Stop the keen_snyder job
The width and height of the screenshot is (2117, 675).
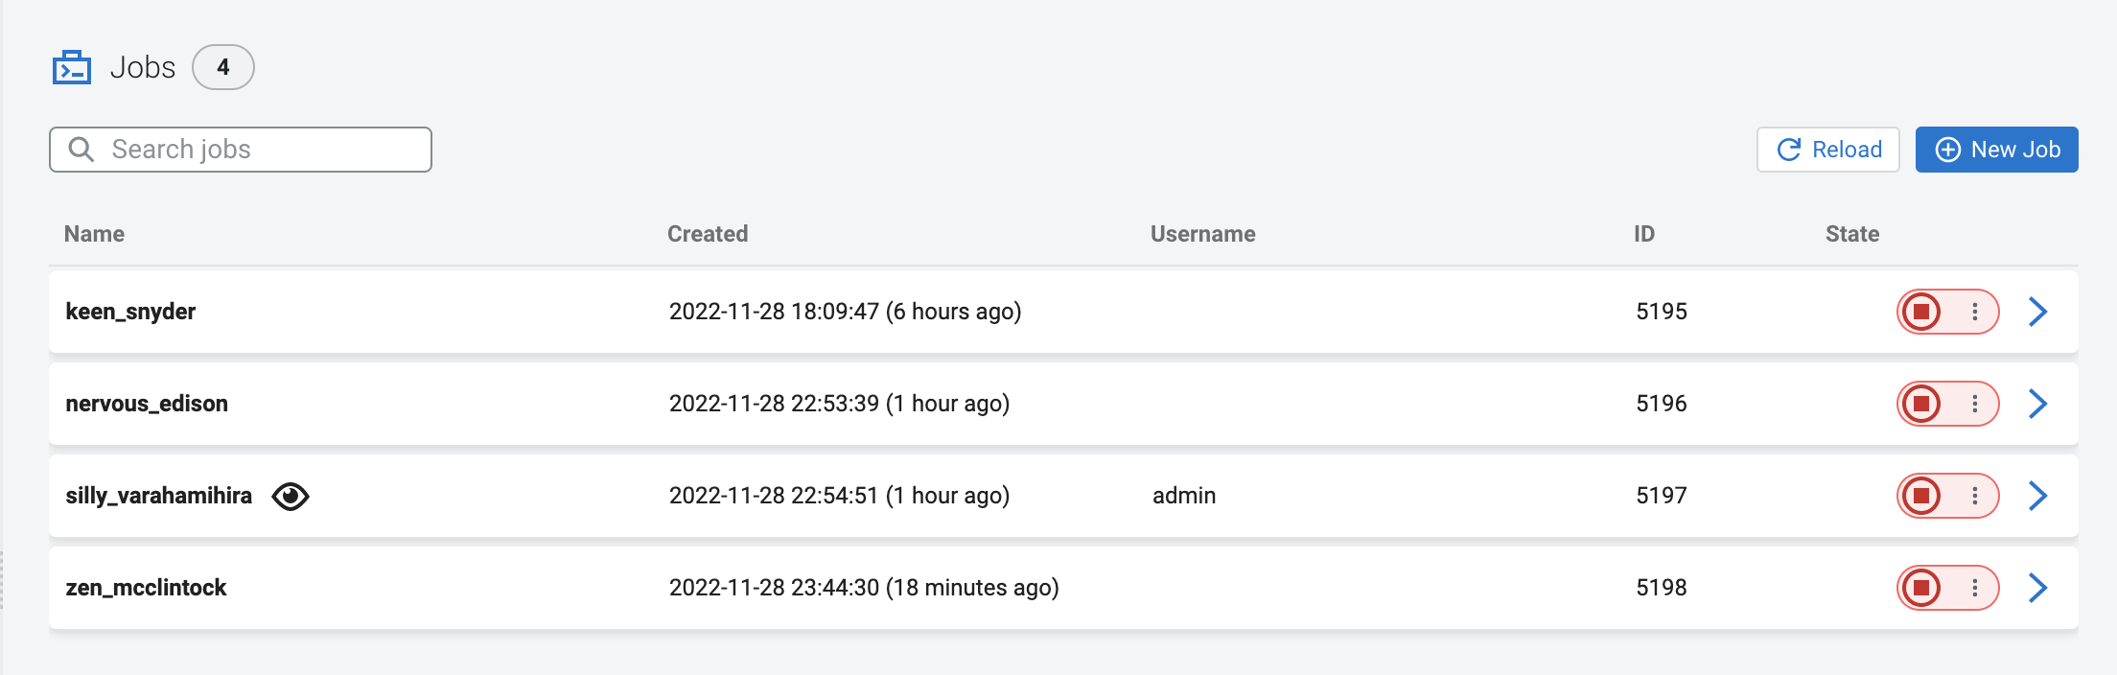point(1921,312)
